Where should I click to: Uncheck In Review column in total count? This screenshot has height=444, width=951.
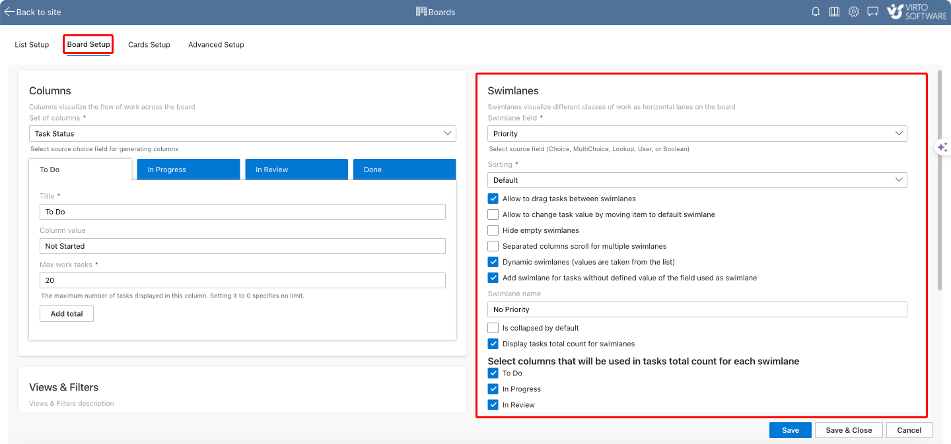click(x=493, y=405)
